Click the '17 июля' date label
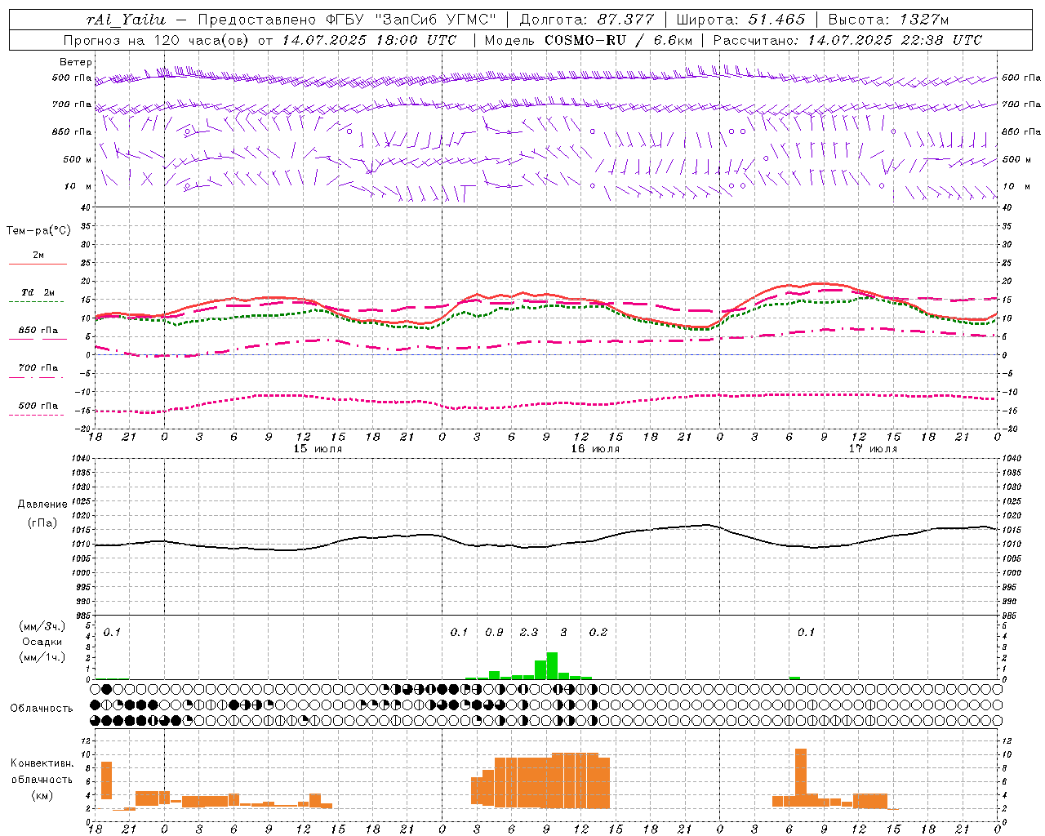This screenshot has width=1045, height=836. (873, 449)
